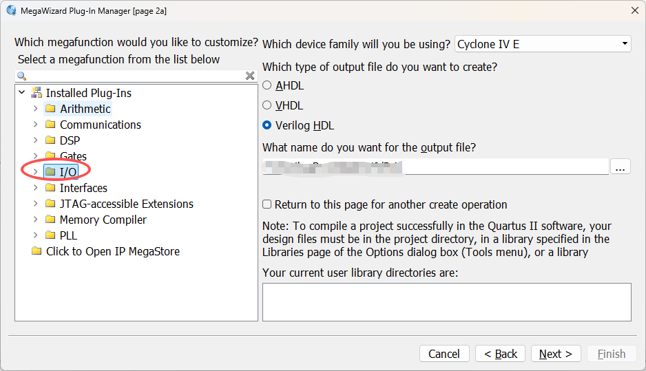The image size is (646, 371).
Task: Click the IP MegaStore folder icon
Action: coord(37,251)
